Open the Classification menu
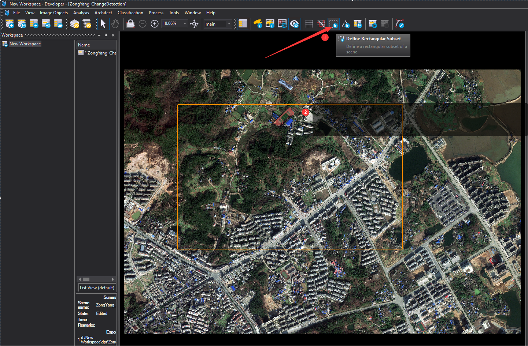The image size is (528, 346). (130, 13)
